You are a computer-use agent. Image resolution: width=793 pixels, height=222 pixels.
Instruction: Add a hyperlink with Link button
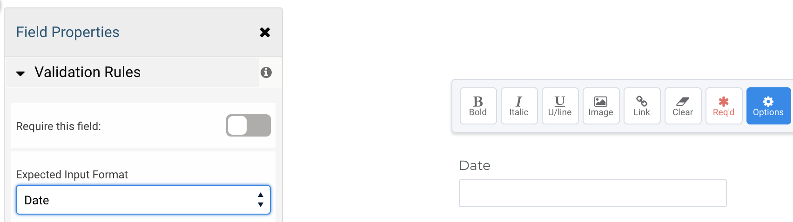tap(642, 106)
